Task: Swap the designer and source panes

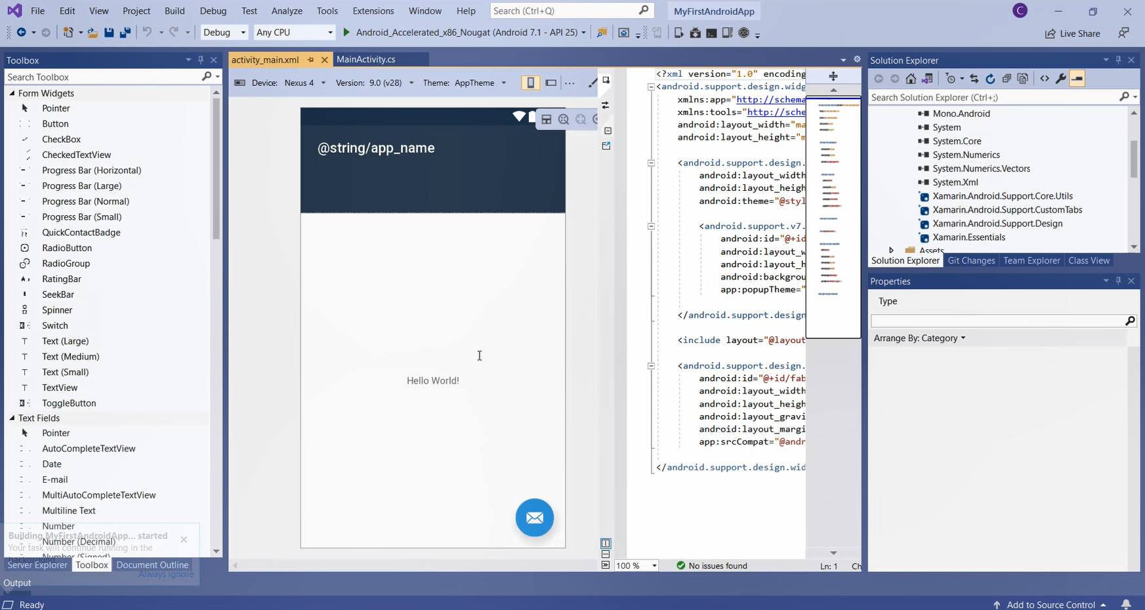Action: click(x=605, y=105)
